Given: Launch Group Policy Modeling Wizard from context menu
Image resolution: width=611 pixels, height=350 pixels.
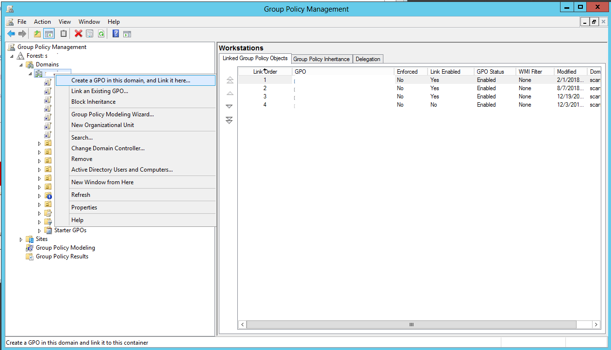Looking at the screenshot, I should coord(135,114).
